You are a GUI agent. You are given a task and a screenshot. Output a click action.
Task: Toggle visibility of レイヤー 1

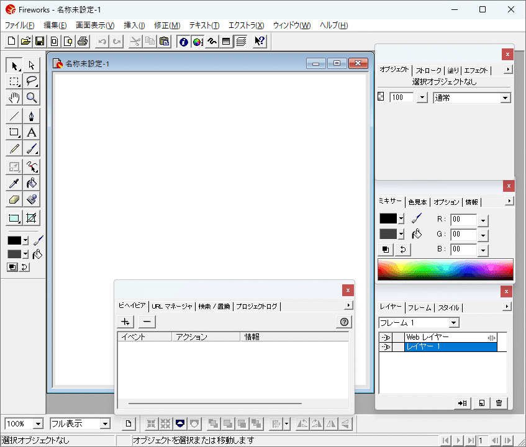385,347
